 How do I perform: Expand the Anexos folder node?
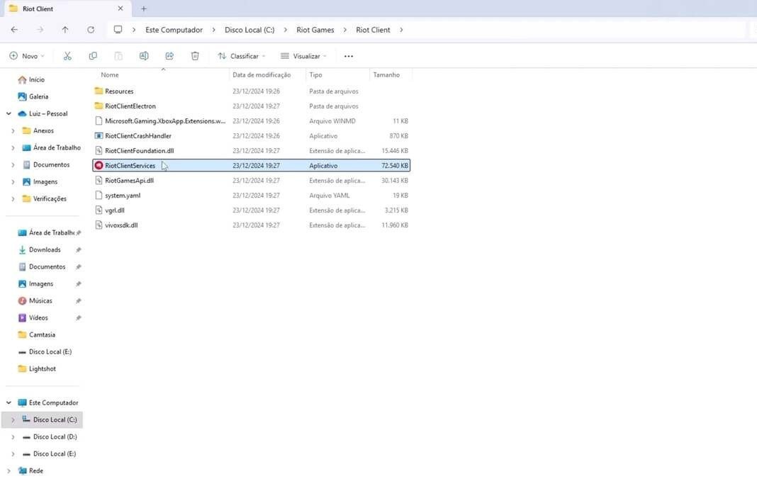point(13,131)
